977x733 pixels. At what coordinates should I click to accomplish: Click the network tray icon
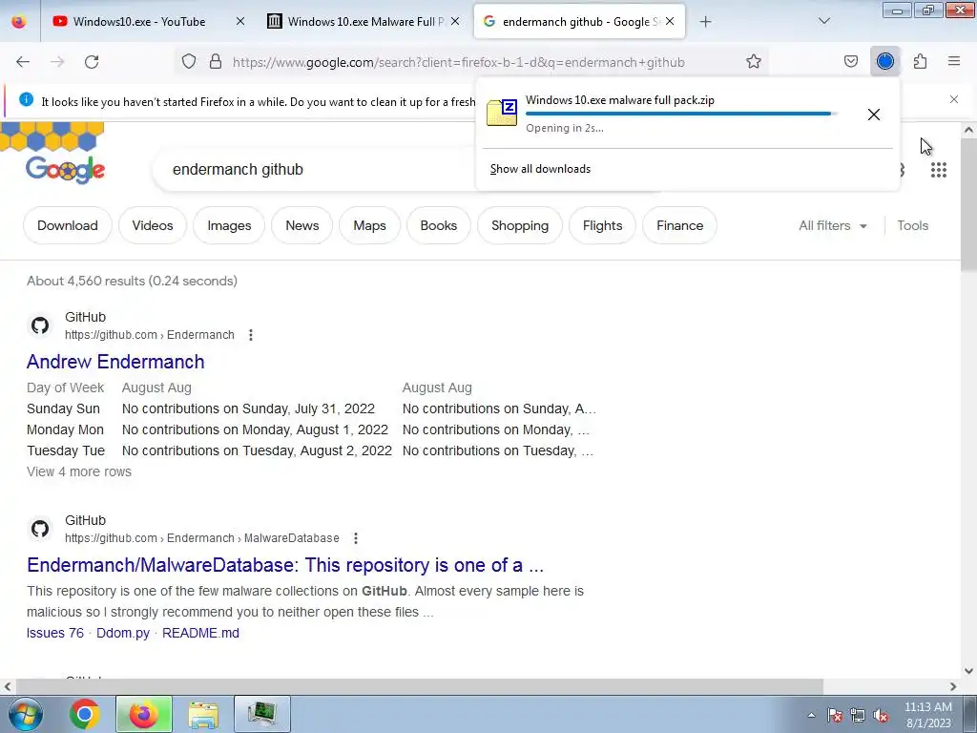pos(858,715)
